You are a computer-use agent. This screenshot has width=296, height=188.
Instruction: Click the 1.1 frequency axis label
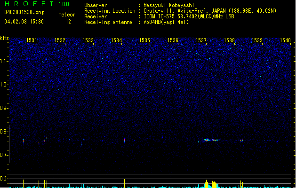click(4, 61)
